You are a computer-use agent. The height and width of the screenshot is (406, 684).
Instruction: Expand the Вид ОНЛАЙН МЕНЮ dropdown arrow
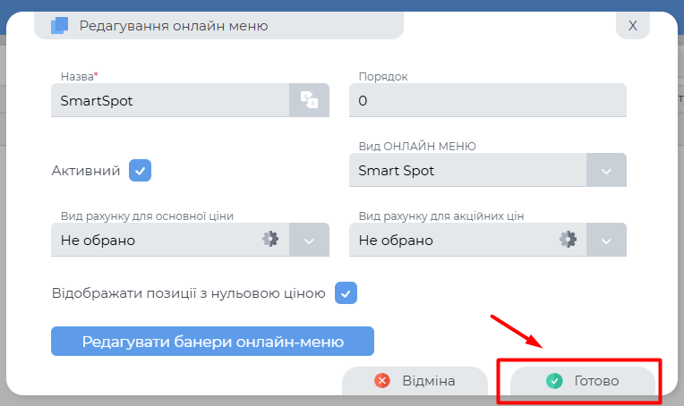point(606,170)
